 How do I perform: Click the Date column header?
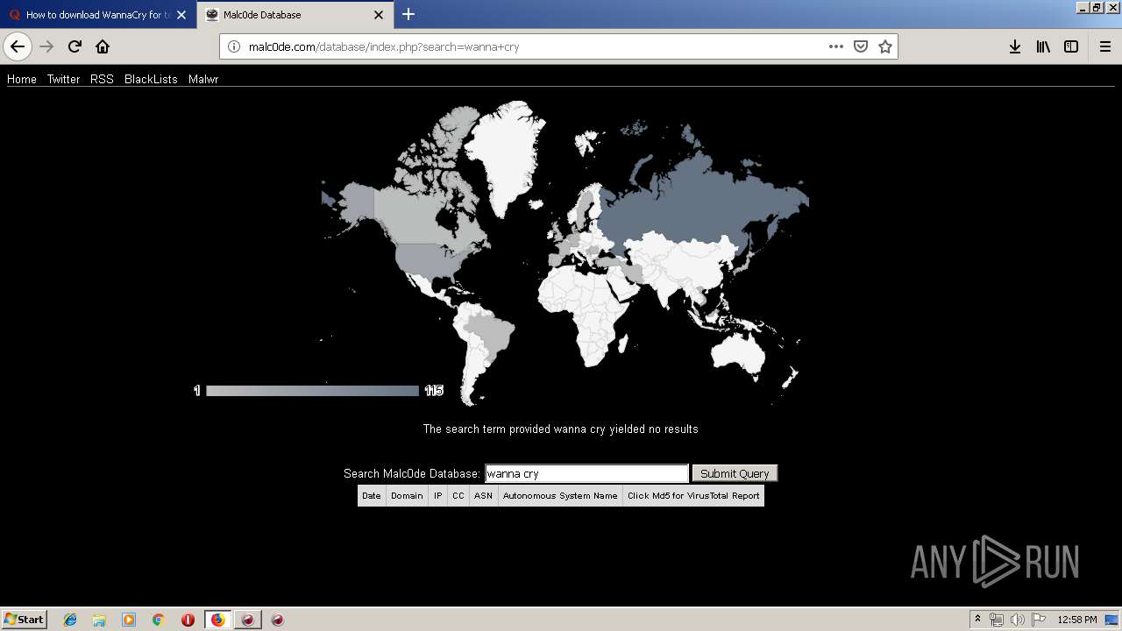coord(372,496)
